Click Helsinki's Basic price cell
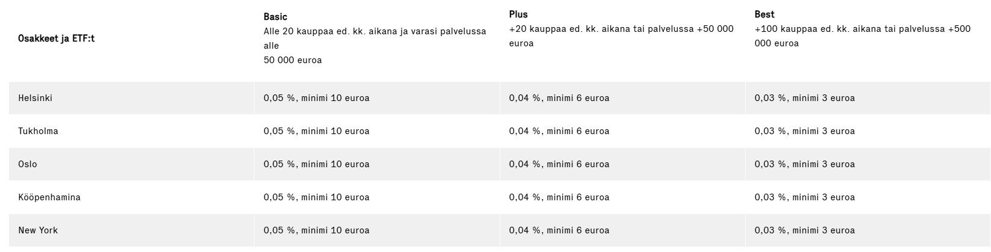 pyautogui.click(x=316, y=98)
